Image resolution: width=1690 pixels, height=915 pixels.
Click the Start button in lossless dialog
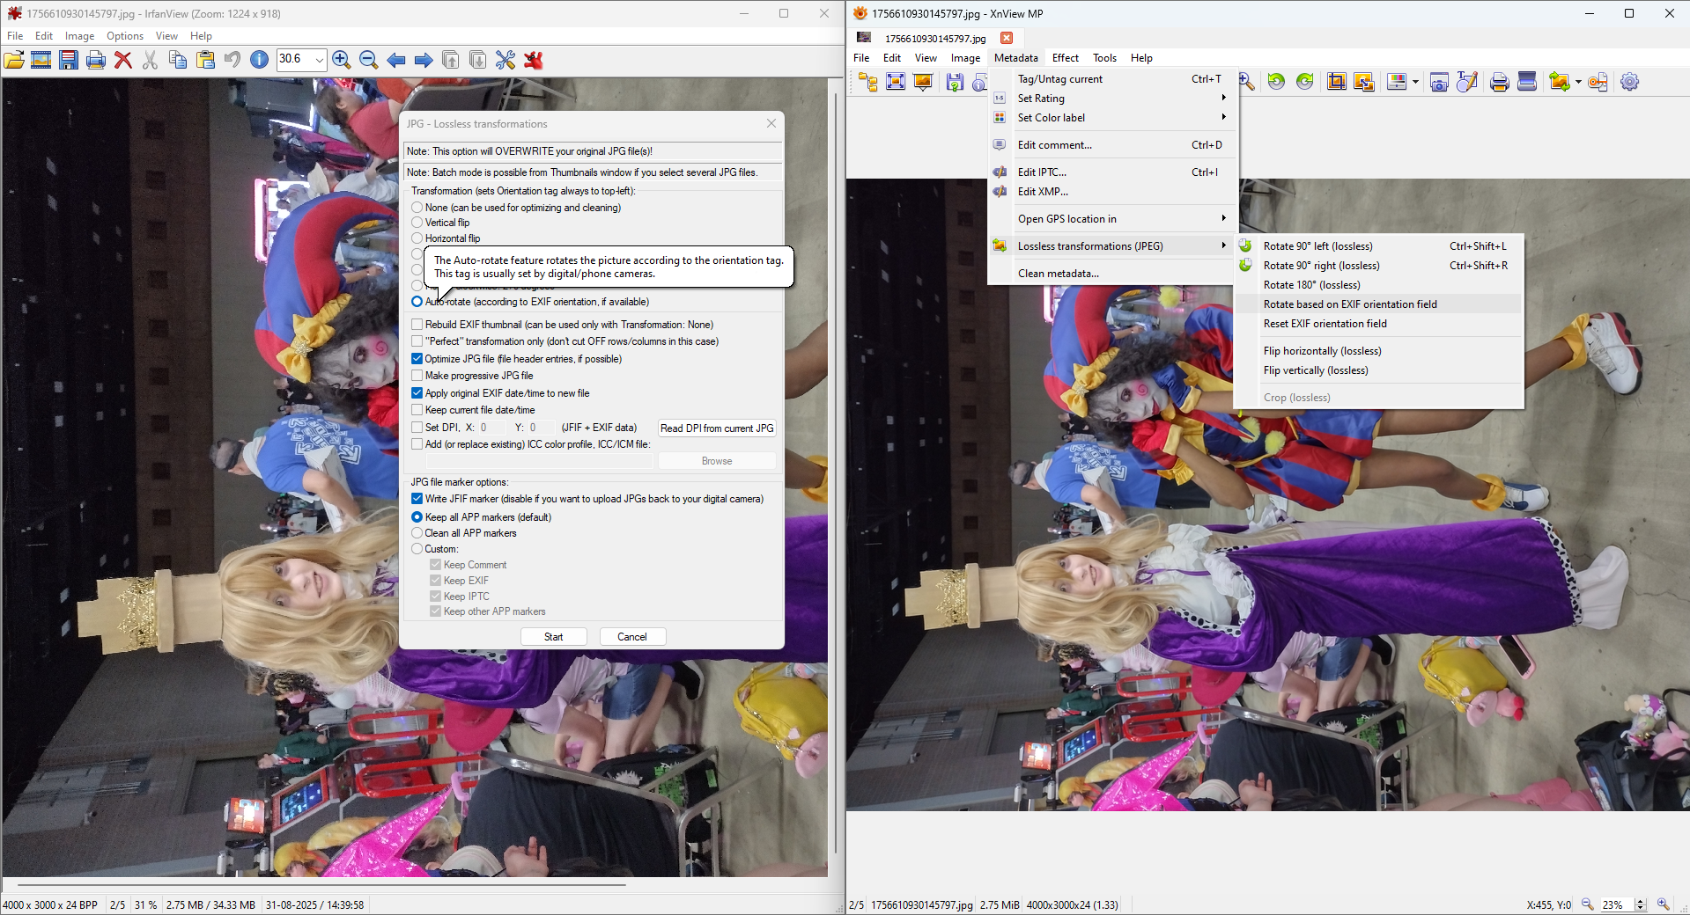553,637
